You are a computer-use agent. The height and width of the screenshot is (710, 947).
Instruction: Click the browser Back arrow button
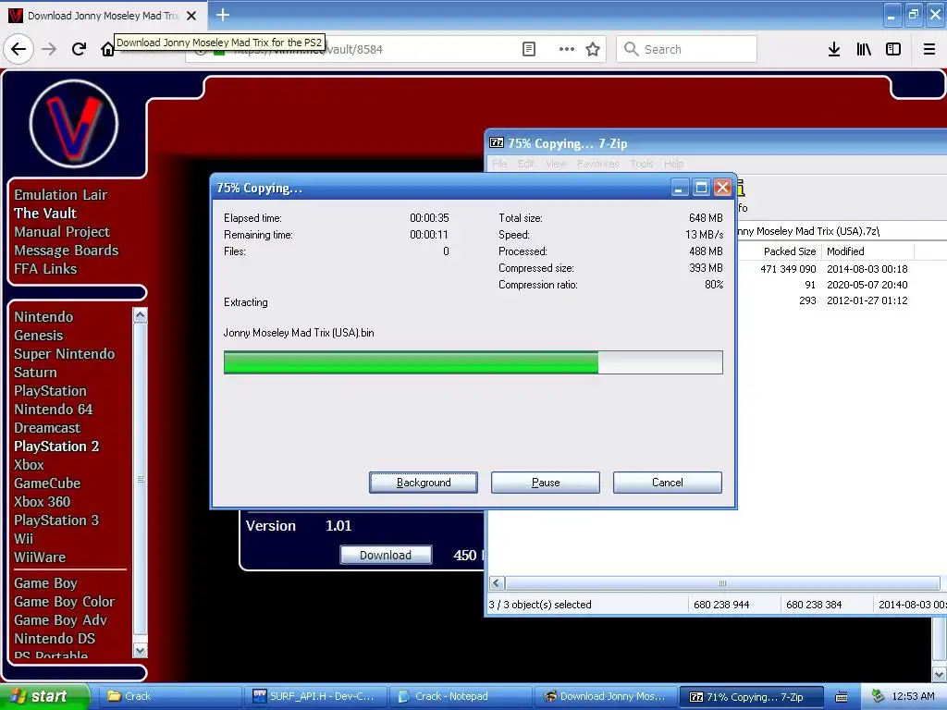18,49
